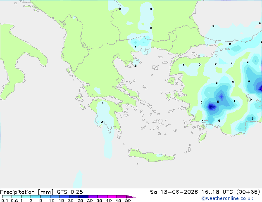Click the 0.1–0.5 mm legend color swatch
Viewport: 262px width, 202px height.
pos(7,197)
